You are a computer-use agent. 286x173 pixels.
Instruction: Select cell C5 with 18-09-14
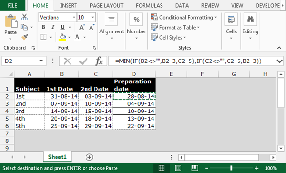[96, 119]
